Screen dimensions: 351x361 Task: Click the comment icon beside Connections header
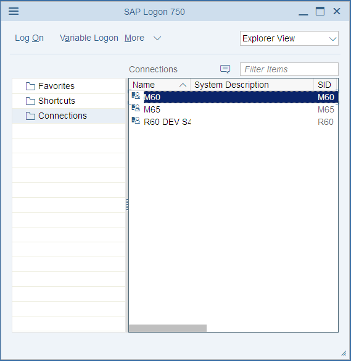coord(225,69)
